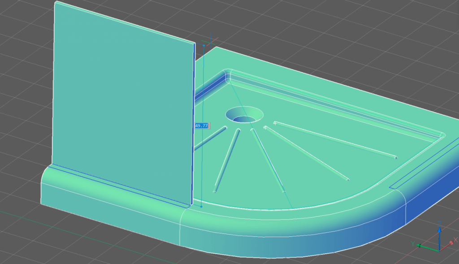
Task: Click the blue Z axis arrow on the gizmo
Action: click(439, 230)
